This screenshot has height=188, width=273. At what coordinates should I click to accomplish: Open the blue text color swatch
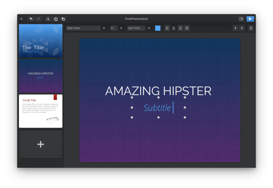click(158, 28)
